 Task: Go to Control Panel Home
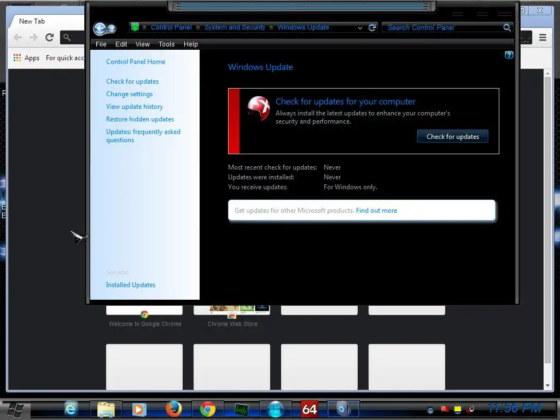(x=136, y=62)
